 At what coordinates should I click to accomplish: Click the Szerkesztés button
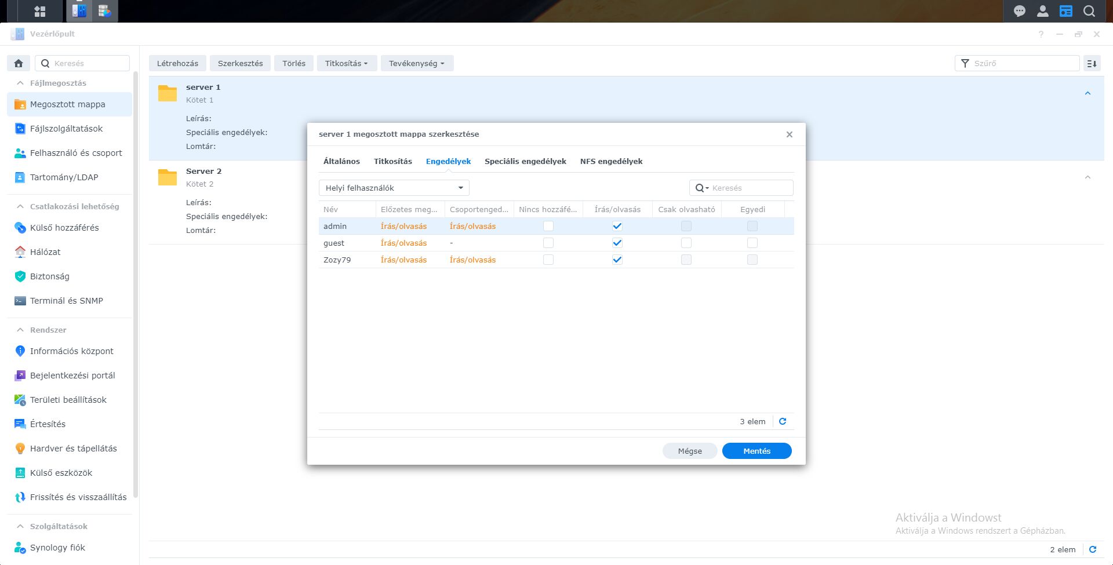coord(240,63)
